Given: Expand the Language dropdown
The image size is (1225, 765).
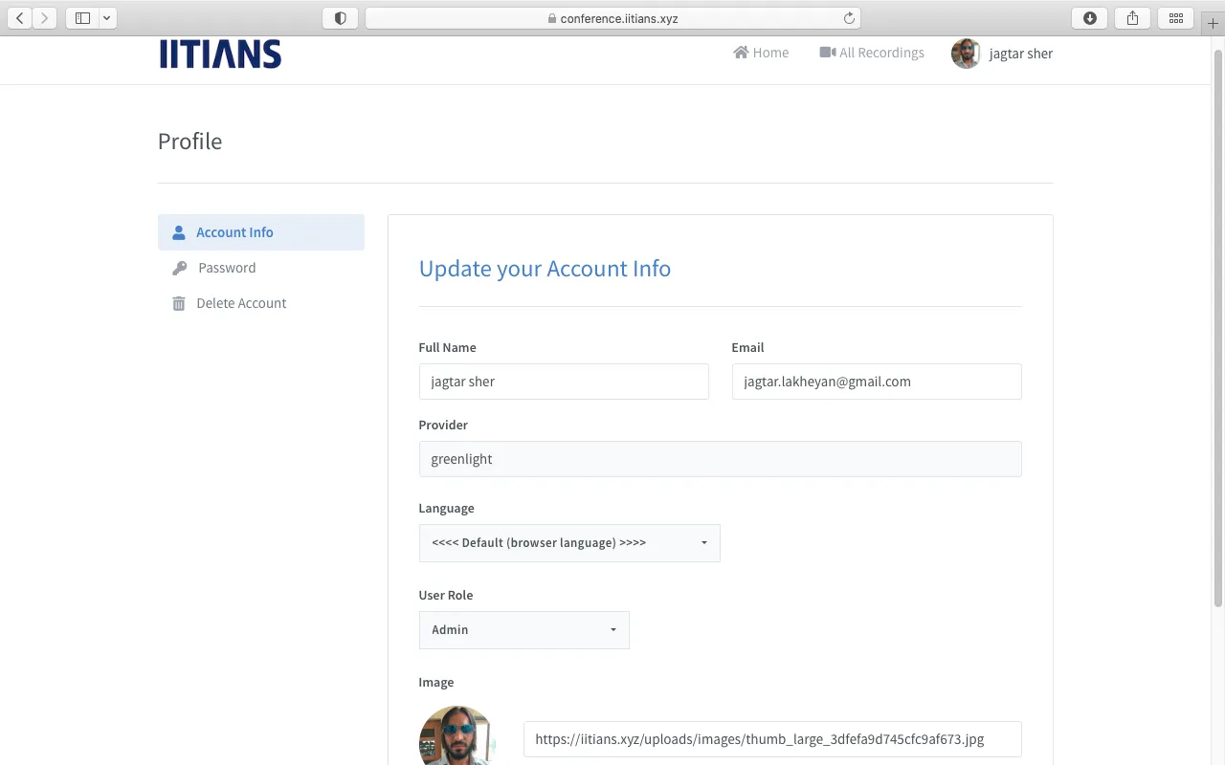Looking at the screenshot, I should click(569, 543).
